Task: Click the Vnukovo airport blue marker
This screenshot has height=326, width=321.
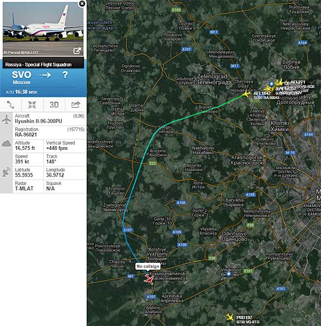Action: pos(229,275)
